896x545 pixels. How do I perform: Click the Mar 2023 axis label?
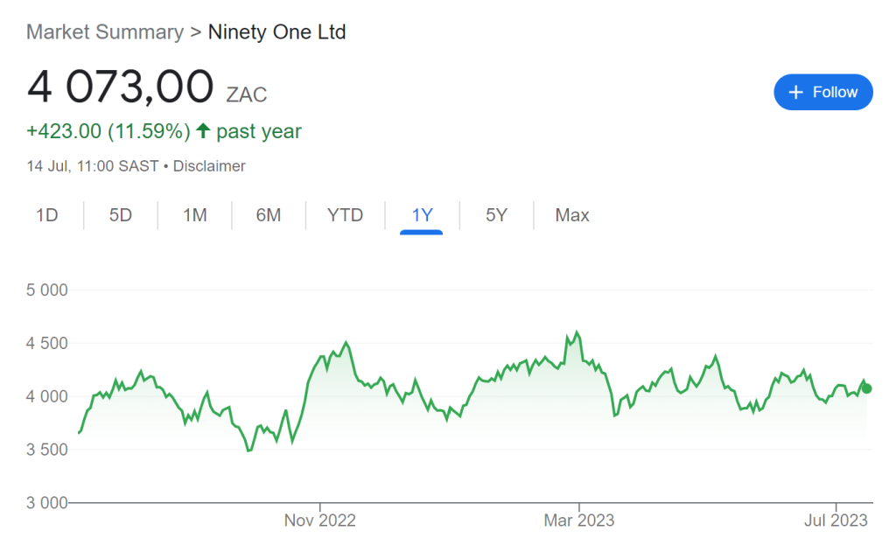coord(579,521)
